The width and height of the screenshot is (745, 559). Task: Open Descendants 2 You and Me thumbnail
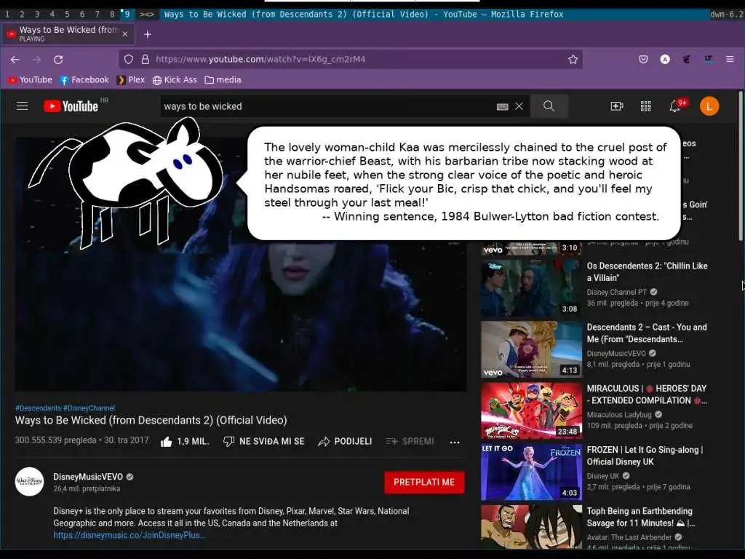pyautogui.click(x=531, y=349)
